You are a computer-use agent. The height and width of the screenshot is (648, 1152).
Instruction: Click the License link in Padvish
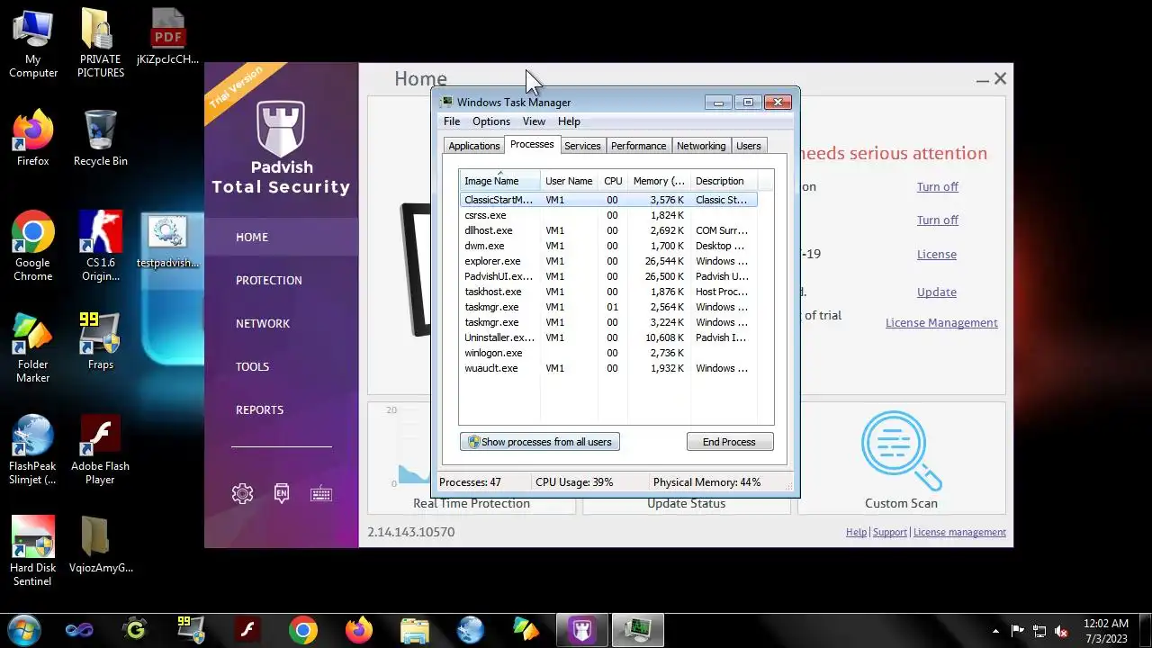tap(937, 254)
